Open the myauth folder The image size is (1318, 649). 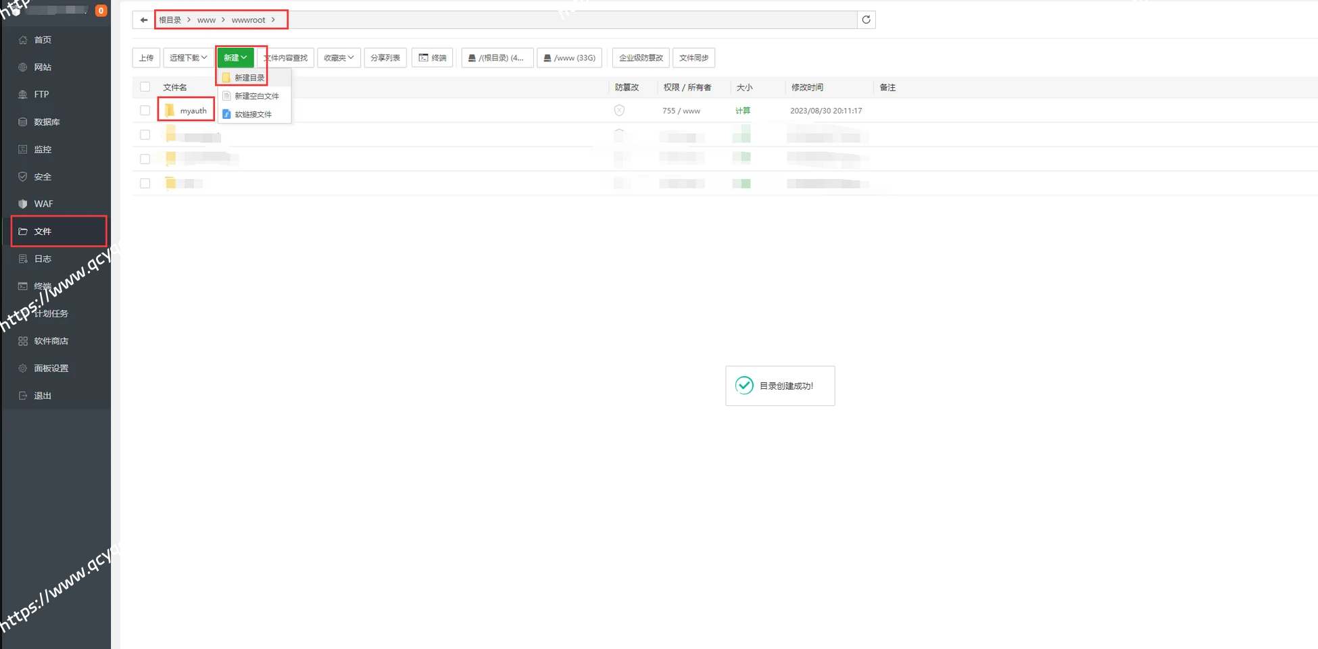tap(193, 111)
